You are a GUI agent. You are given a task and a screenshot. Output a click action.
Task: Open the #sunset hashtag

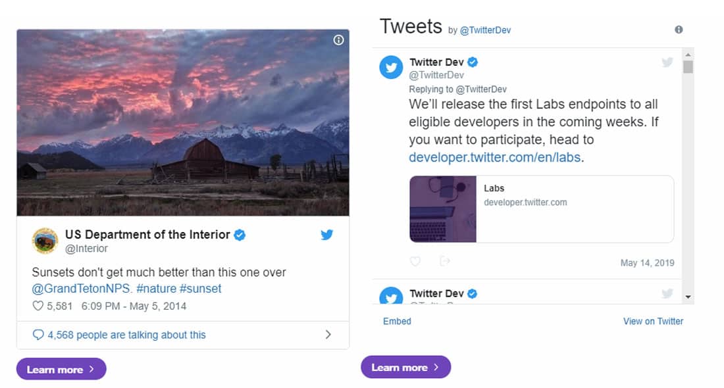tap(200, 289)
